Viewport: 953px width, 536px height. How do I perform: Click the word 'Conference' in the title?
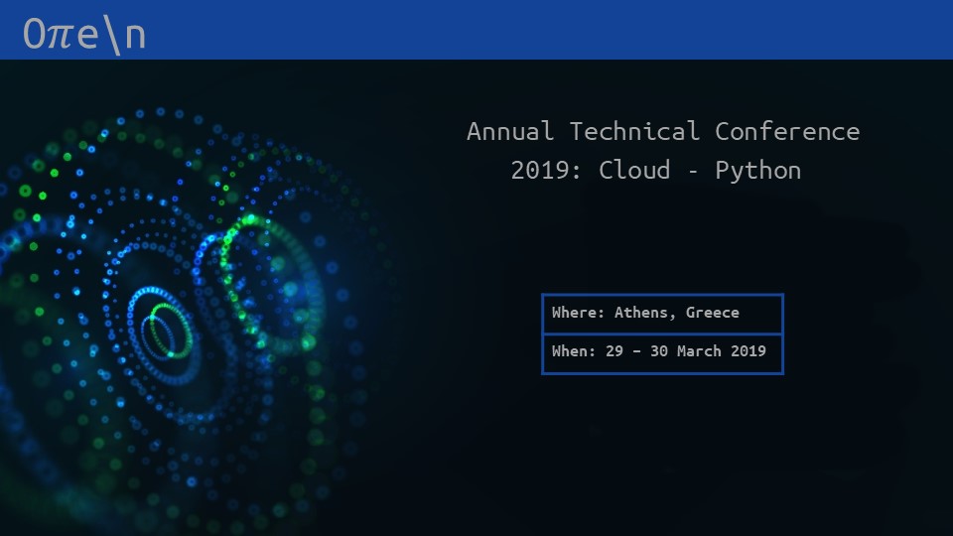787,131
